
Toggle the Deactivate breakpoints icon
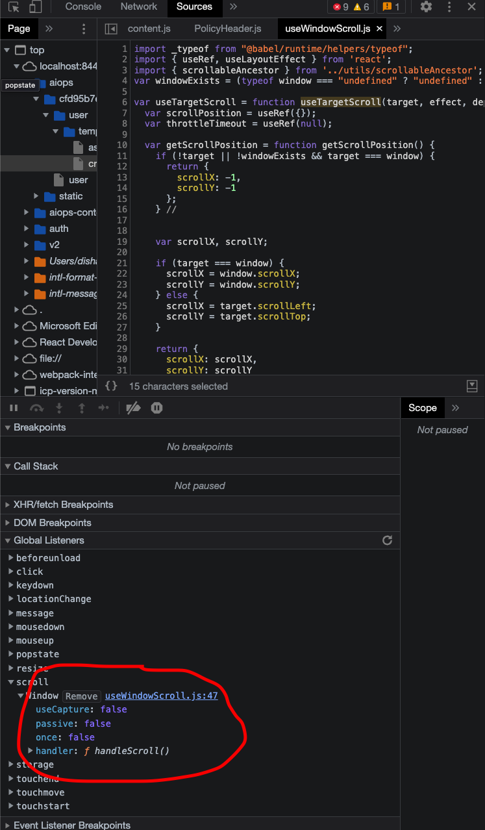tap(132, 408)
